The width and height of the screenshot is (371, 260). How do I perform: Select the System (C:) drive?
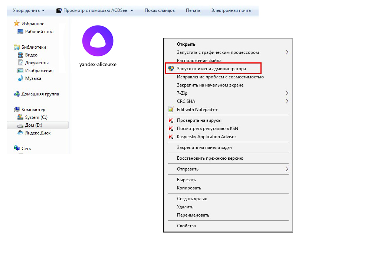tap(36, 117)
